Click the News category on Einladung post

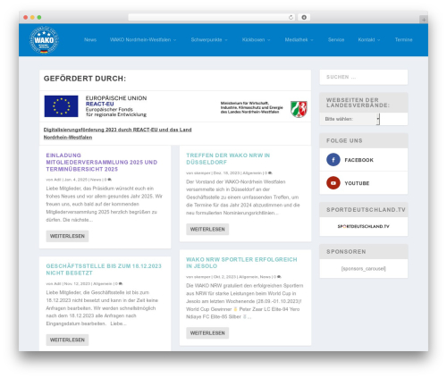[x=96, y=180]
